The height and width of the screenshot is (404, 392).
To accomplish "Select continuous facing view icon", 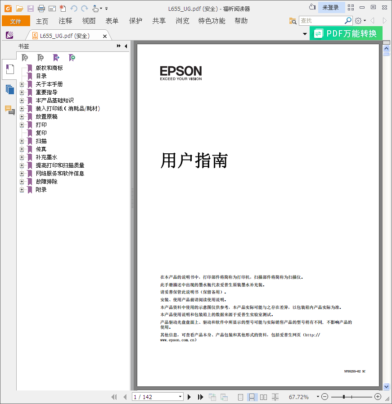I will [x=275, y=397].
